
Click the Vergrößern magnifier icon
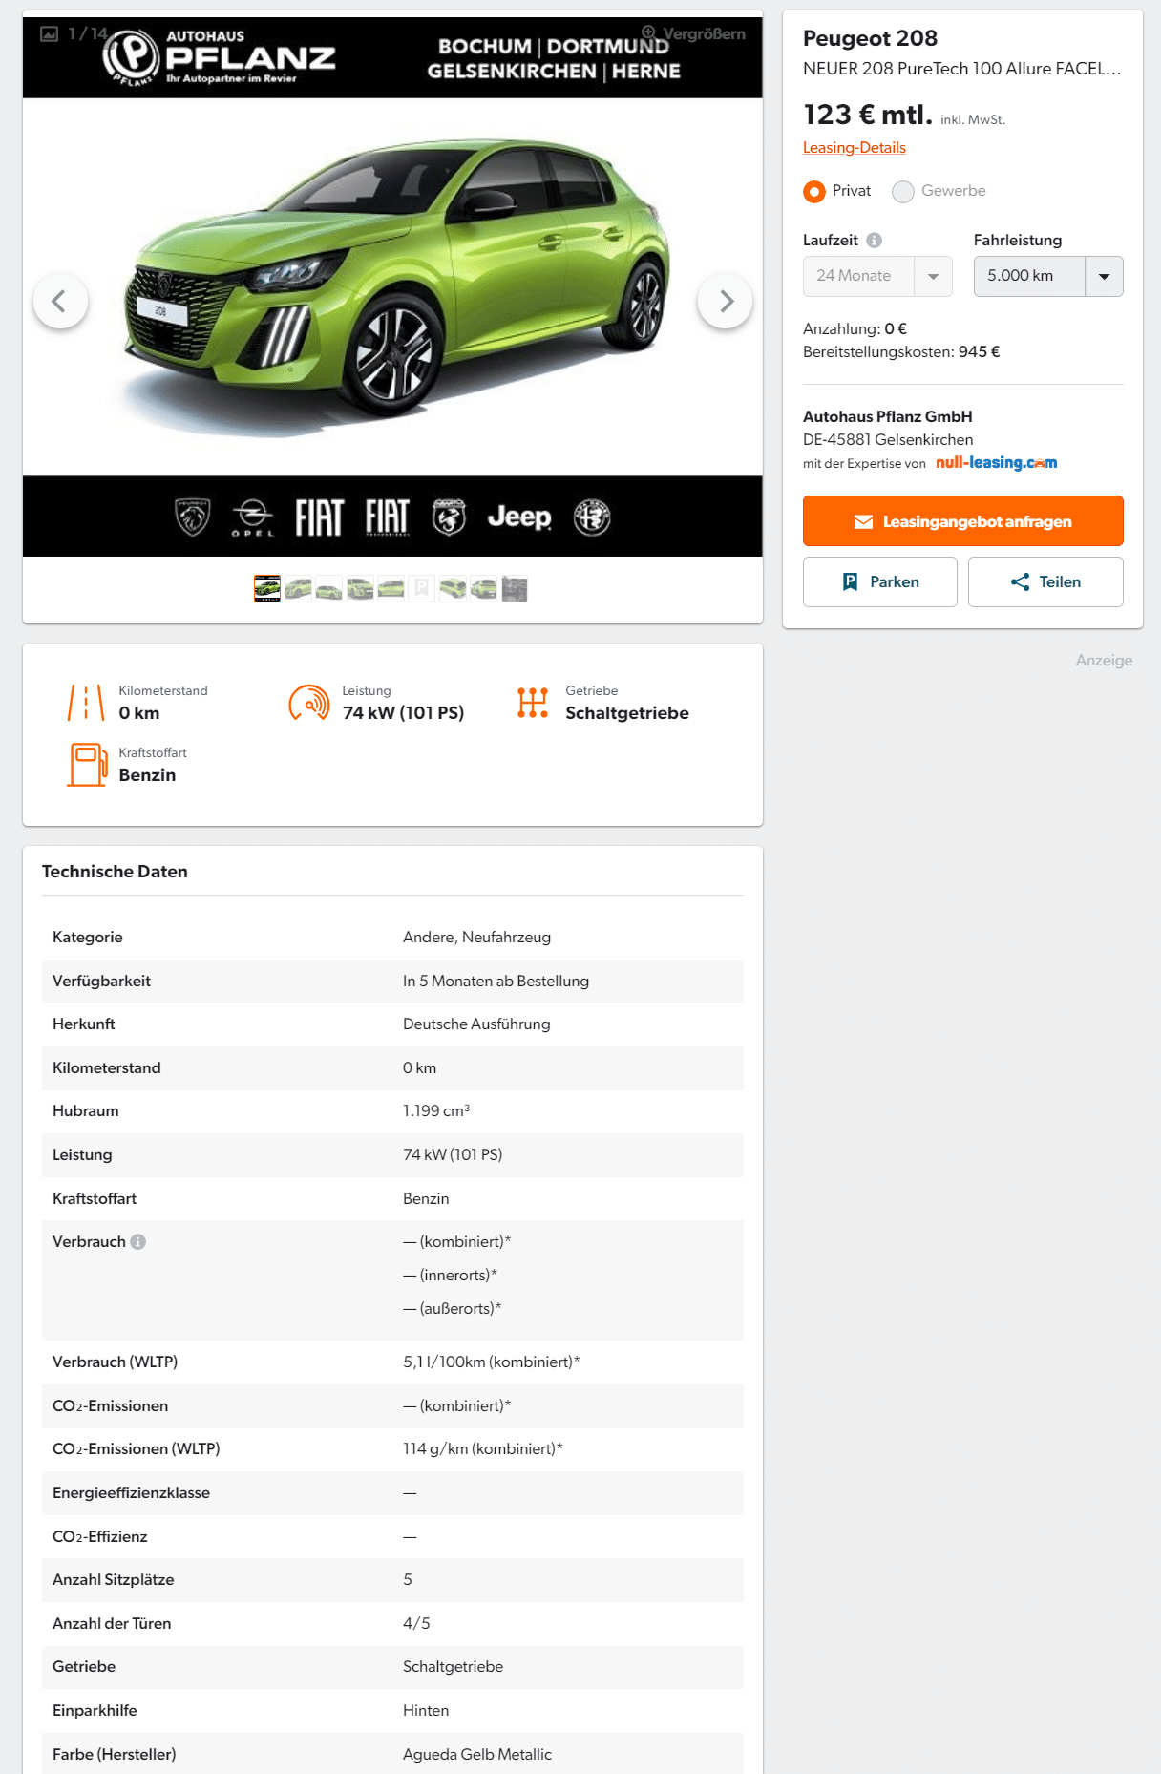[649, 32]
